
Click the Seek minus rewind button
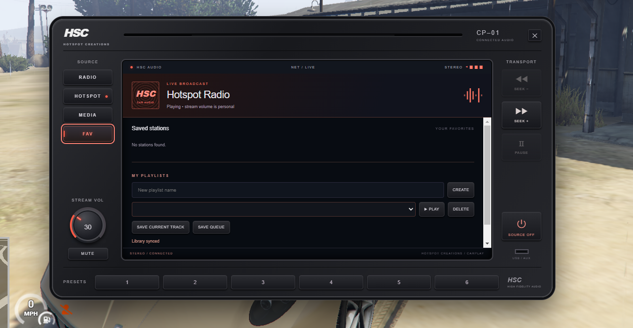click(522, 83)
